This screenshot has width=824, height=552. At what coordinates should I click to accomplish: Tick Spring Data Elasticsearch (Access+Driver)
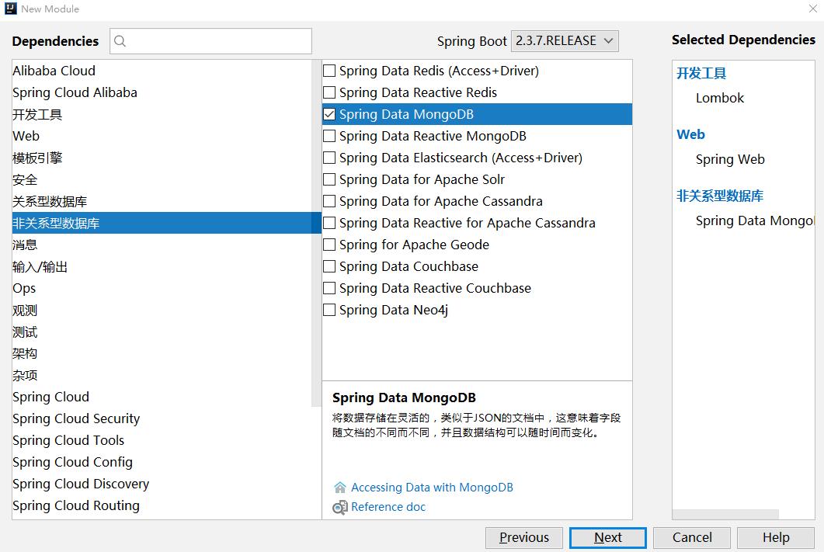(x=329, y=158)
